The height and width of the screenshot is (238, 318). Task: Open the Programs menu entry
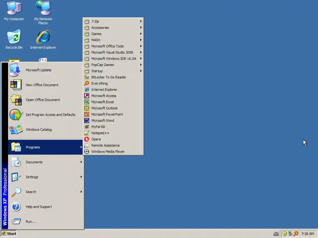point(45,147)
